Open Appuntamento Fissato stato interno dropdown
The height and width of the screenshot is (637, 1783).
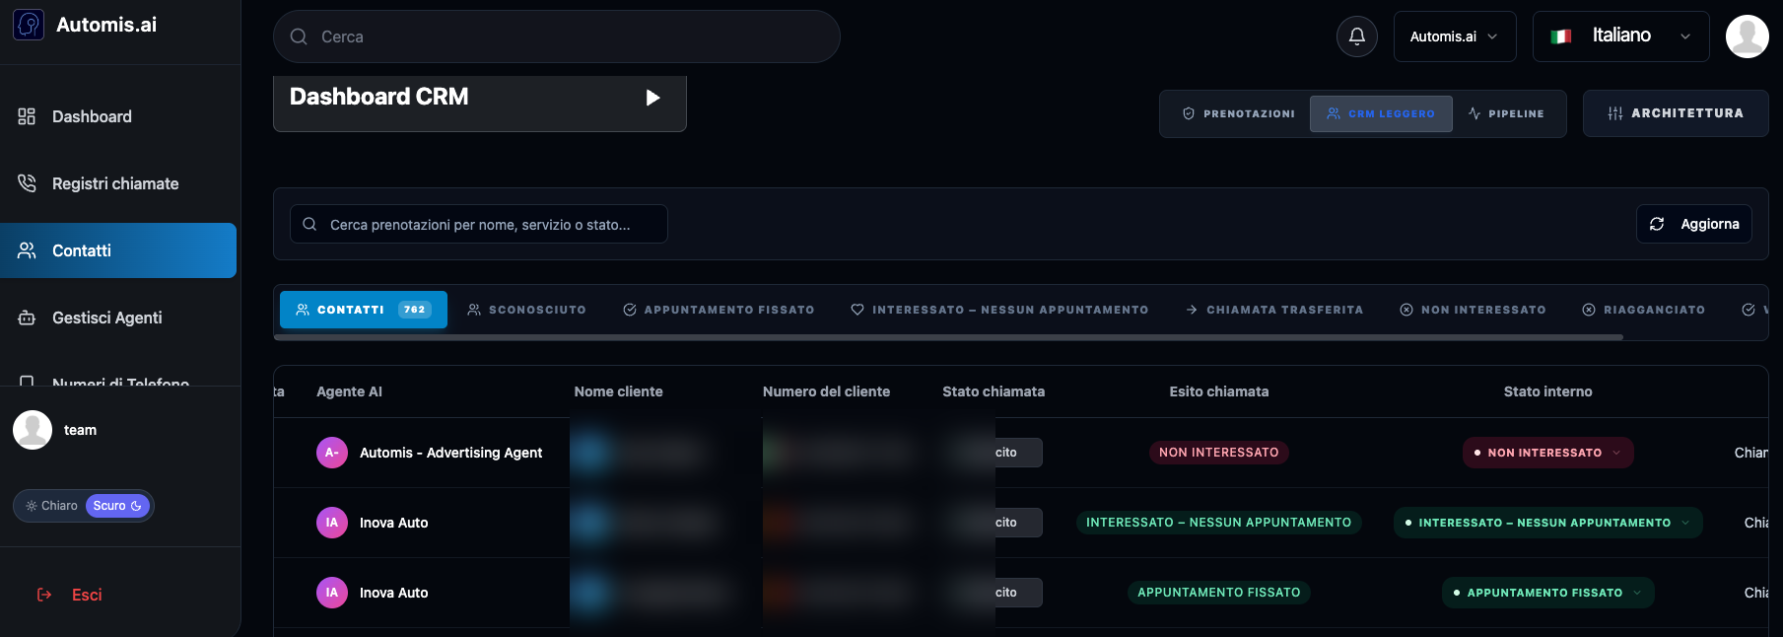click(1547, 593)
